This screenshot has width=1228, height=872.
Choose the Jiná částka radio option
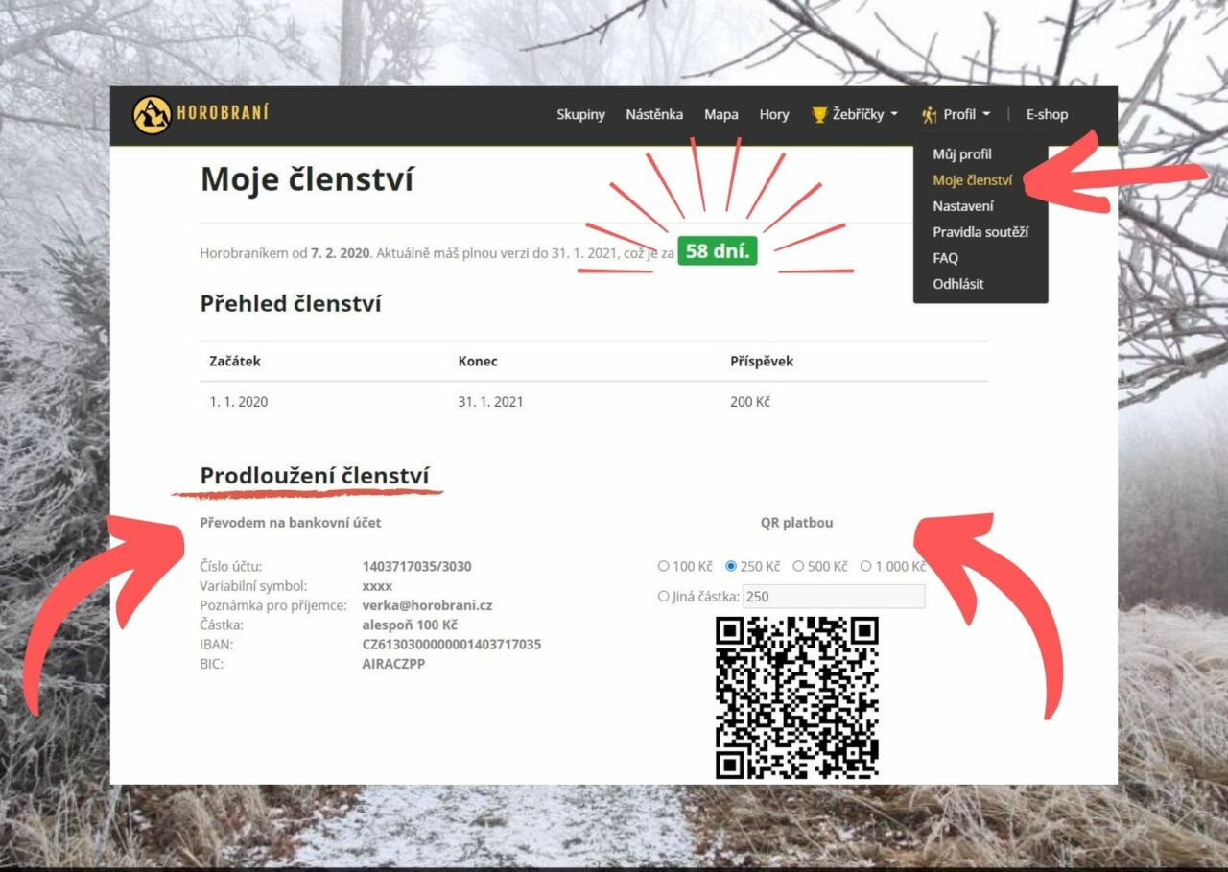point(663,596)
